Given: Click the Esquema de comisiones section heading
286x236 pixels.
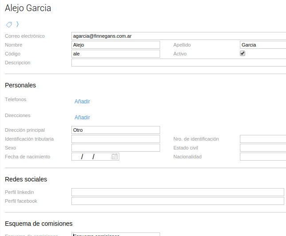Looking at the screenshot, I should point(39,224).
